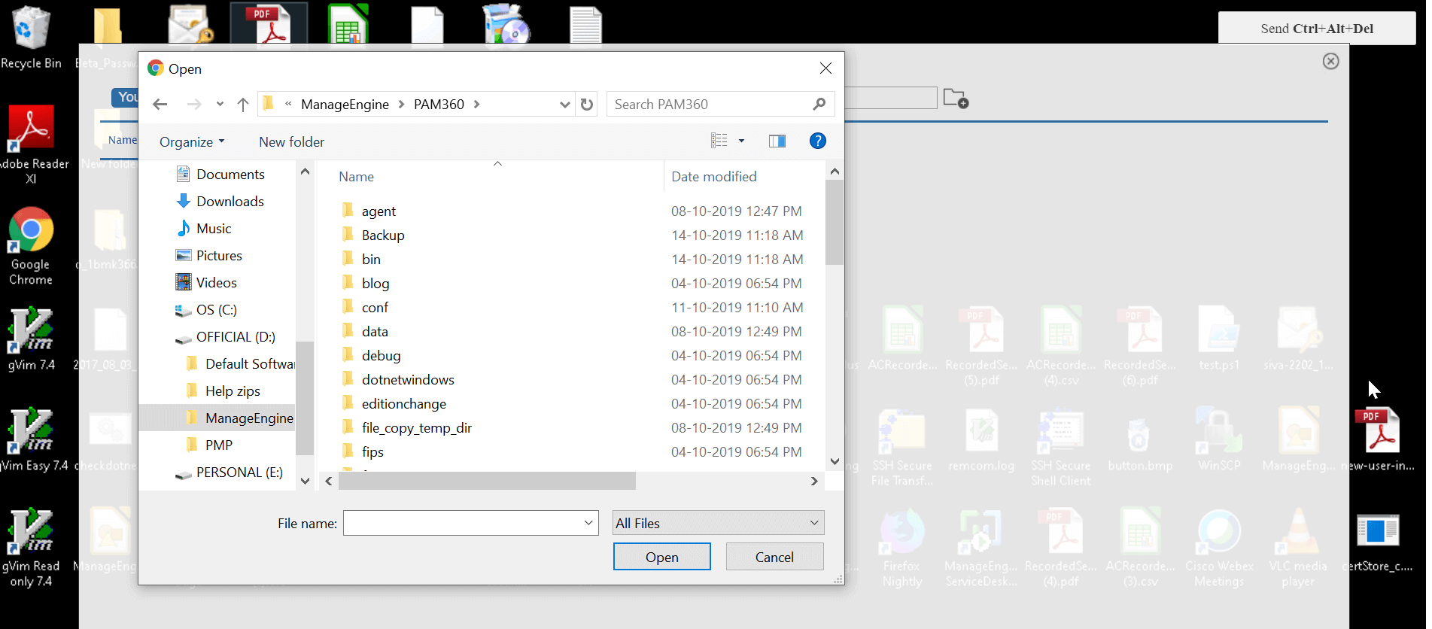Open more view options dropdown arrow
This screenshot has height=629, width=1432.
(x=741, y=141)
